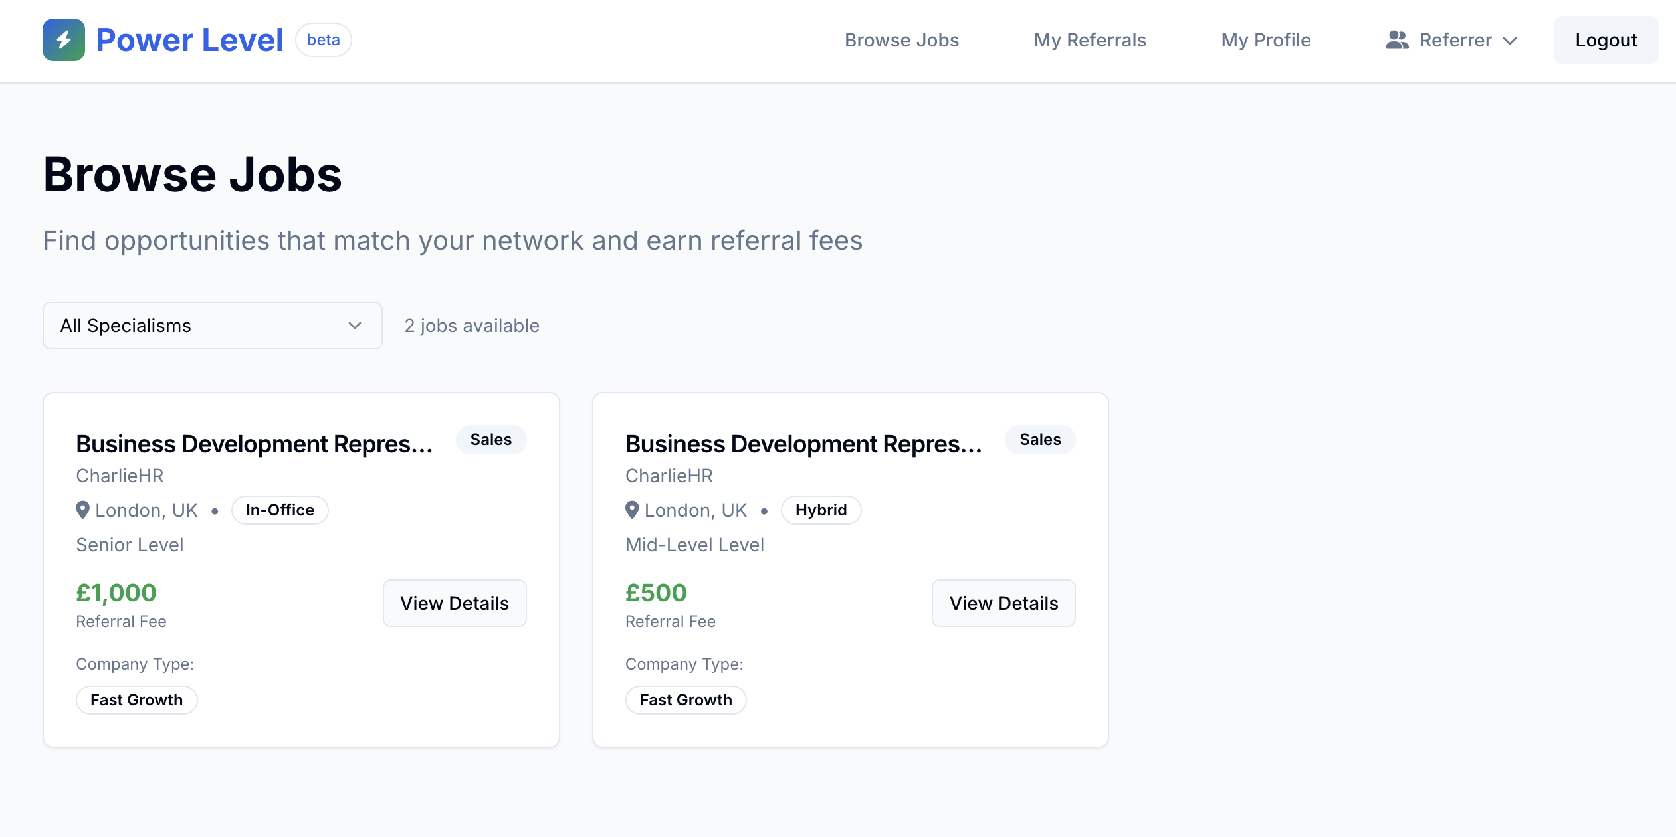The height and width of the screenshot is (837, 1676).
Task: Select the In-Office badge
Action: (280, 510)
